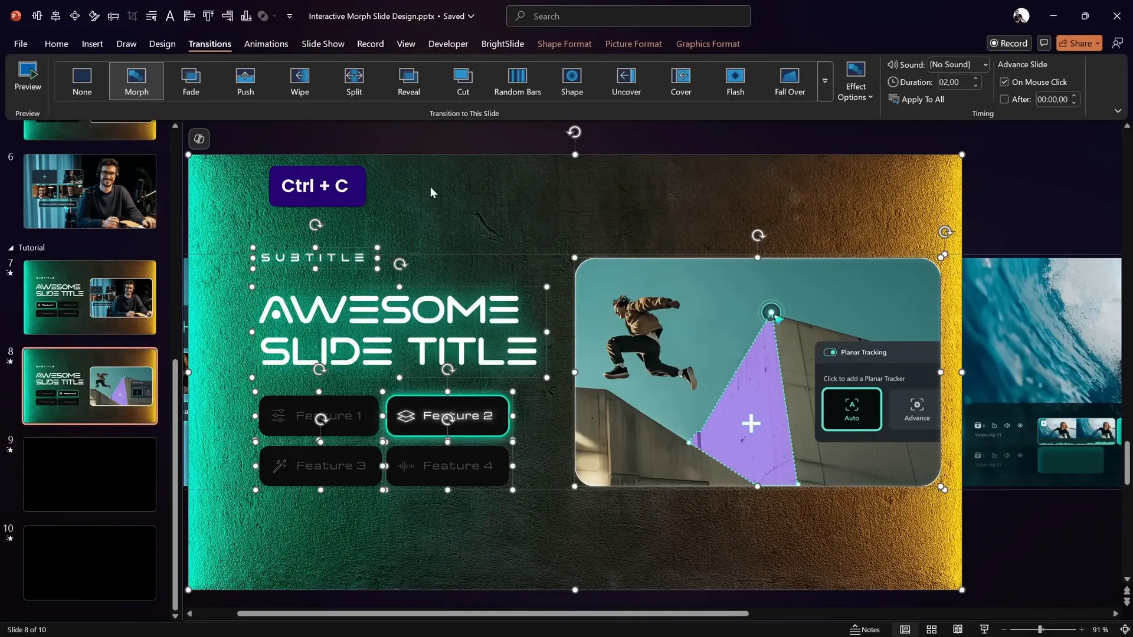This screenshot has height=637, width=1133.
Task: Select the Flash transition
Action: (x=735, y=81)
